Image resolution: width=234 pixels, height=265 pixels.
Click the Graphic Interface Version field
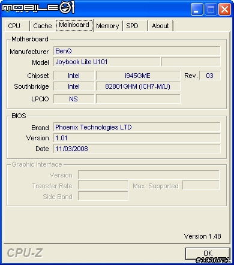pos(149,175)
